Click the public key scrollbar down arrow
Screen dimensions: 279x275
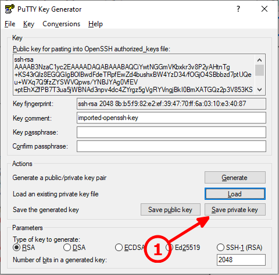259,90
